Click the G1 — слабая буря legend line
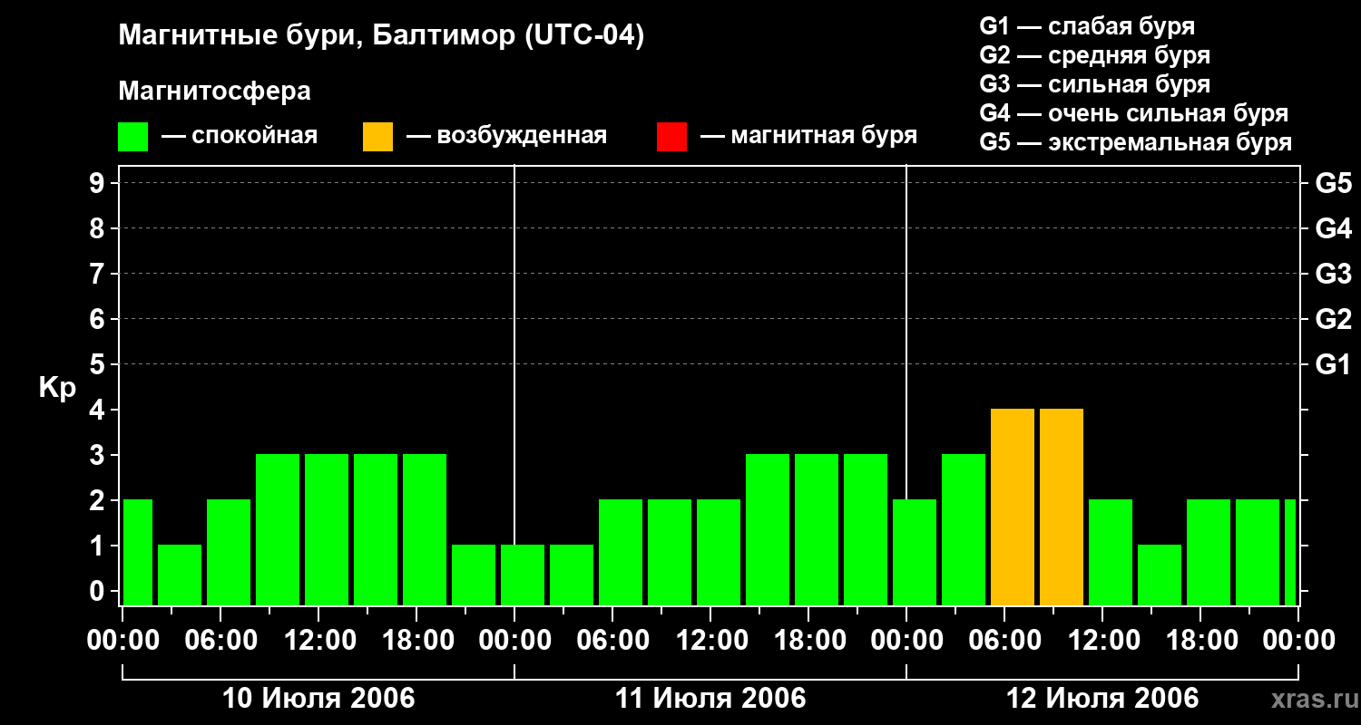 1087,26
